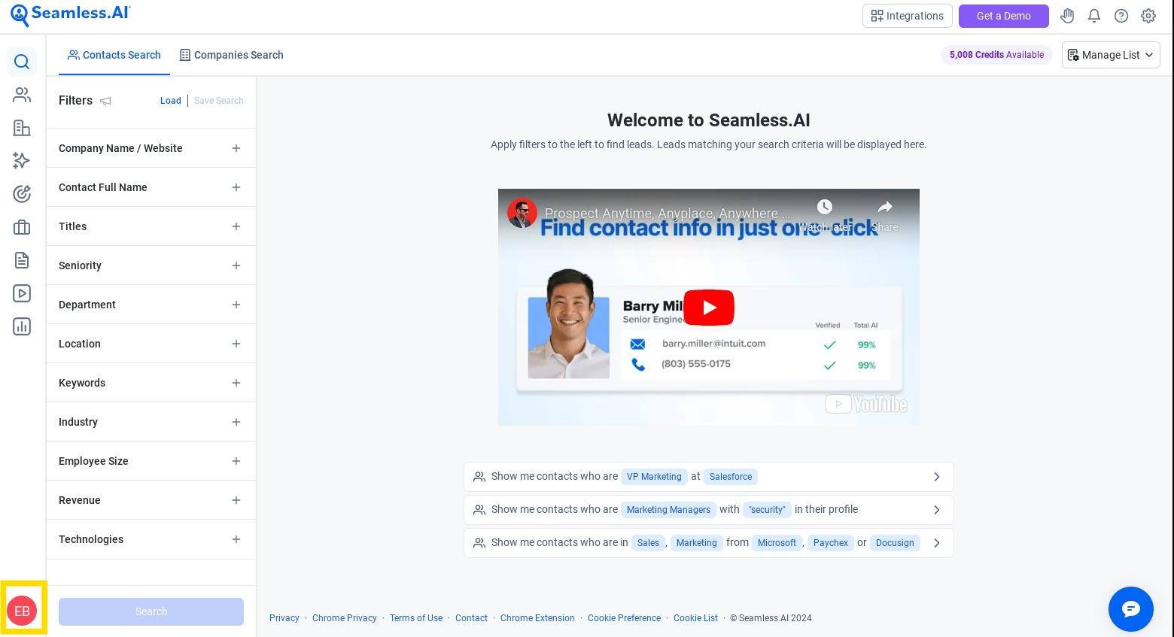
Task: Open the Chrome Extension footer link
Action: 537,618
